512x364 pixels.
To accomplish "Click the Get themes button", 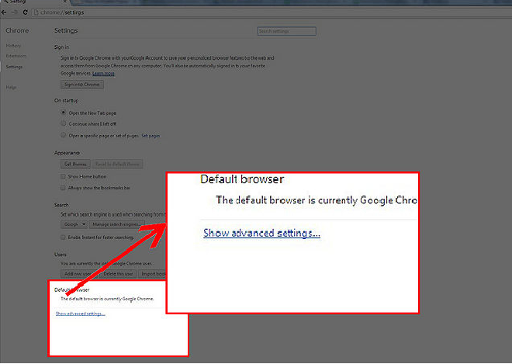I will (x=75, y=164).
